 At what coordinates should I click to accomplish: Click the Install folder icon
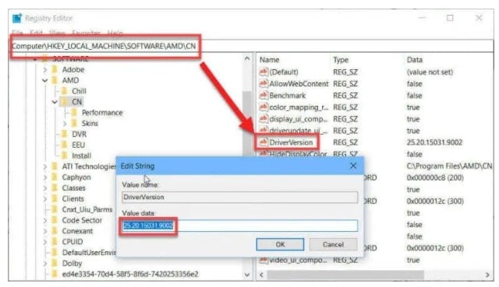click(x=65, y=156)
